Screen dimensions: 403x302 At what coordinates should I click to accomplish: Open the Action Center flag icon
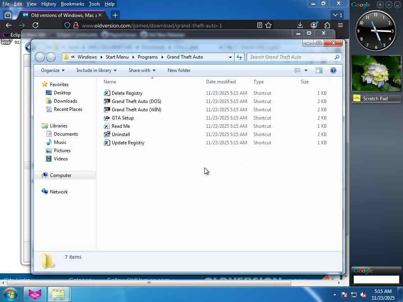[x=344, y=295]
